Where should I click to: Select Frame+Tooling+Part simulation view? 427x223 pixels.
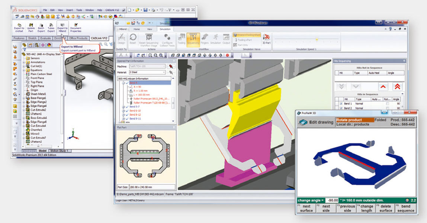[247, 35]
